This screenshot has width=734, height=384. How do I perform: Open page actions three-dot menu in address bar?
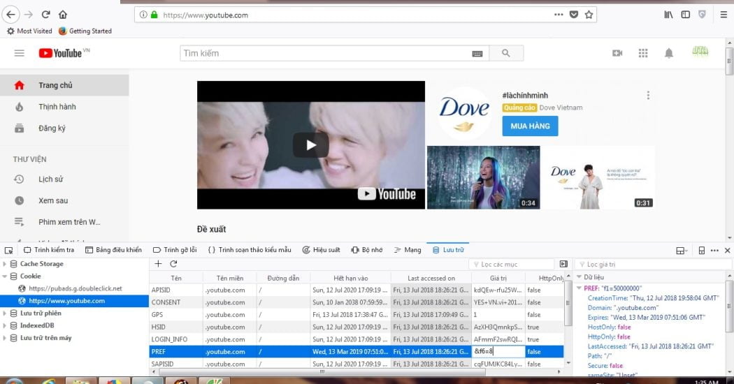coord(559,15)
